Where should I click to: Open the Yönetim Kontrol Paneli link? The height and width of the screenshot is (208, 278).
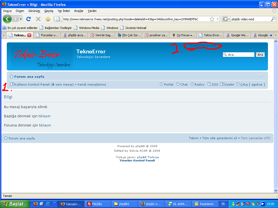(137, 160)
